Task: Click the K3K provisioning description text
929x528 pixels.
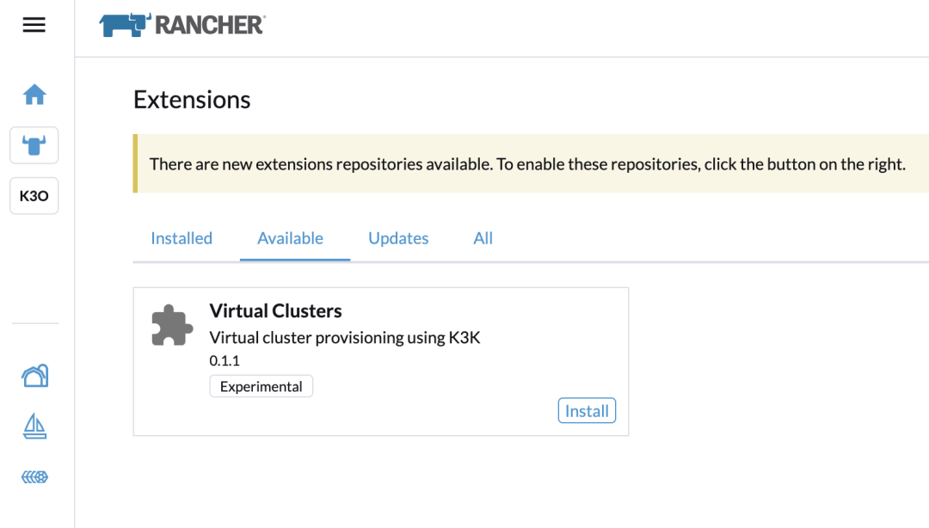Action: click(x=345, y=338)
